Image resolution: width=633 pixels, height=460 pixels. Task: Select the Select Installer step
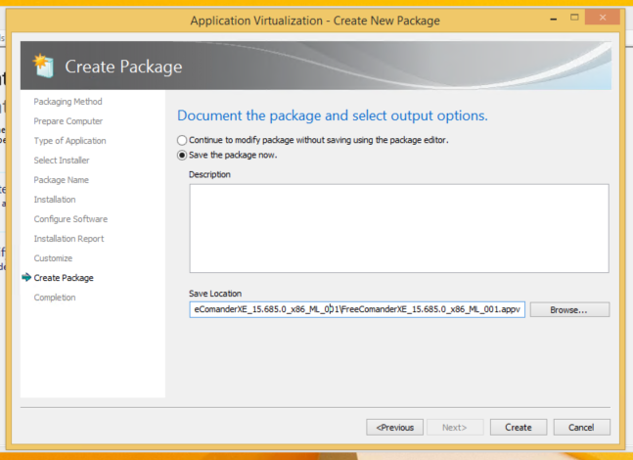62,161
